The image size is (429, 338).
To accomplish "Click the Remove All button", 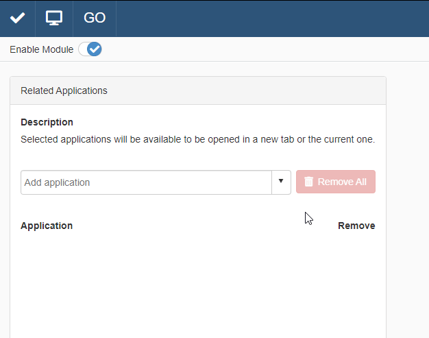I will pos(336,182).
